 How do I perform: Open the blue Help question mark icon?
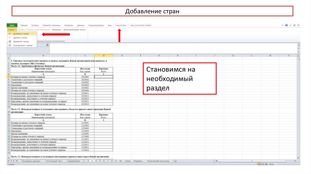(286, 25)
